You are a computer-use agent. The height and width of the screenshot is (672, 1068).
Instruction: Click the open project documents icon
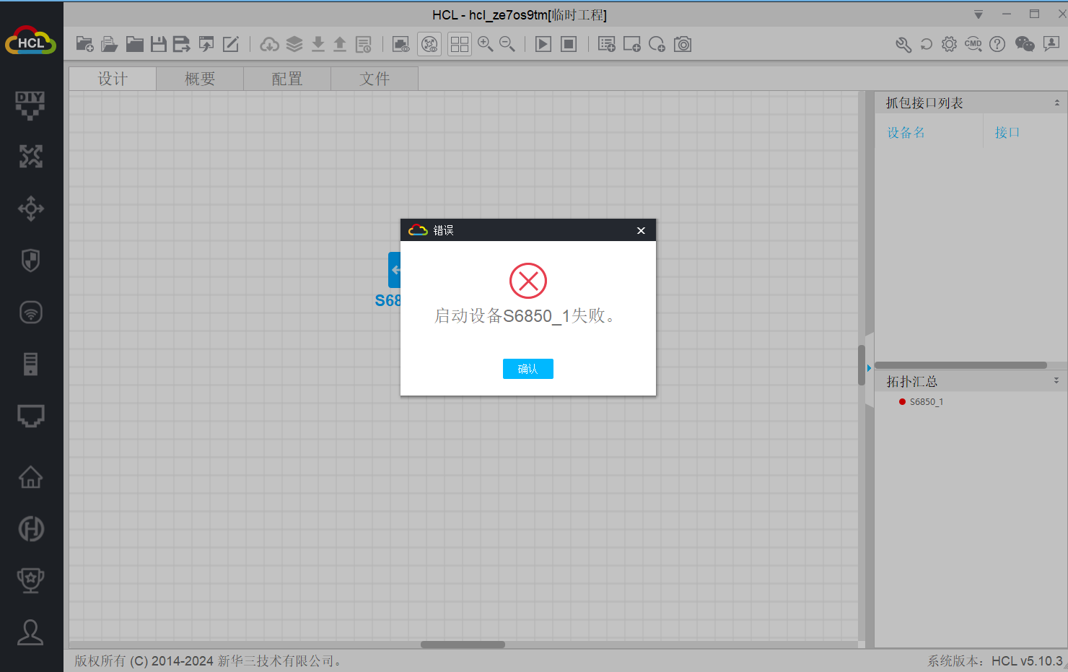pos(109,44)
